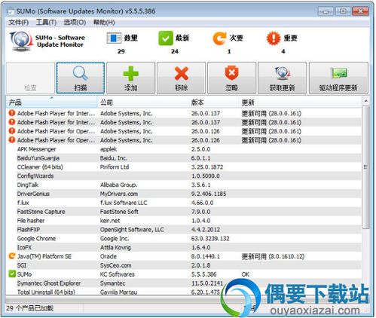
Task: Click the disabled 检查 button
Action: point(30,78)
